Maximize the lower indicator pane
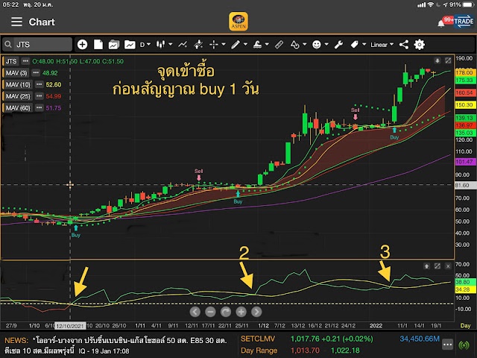This screenshot has width=477, height=358. click(x=437, y=266)
